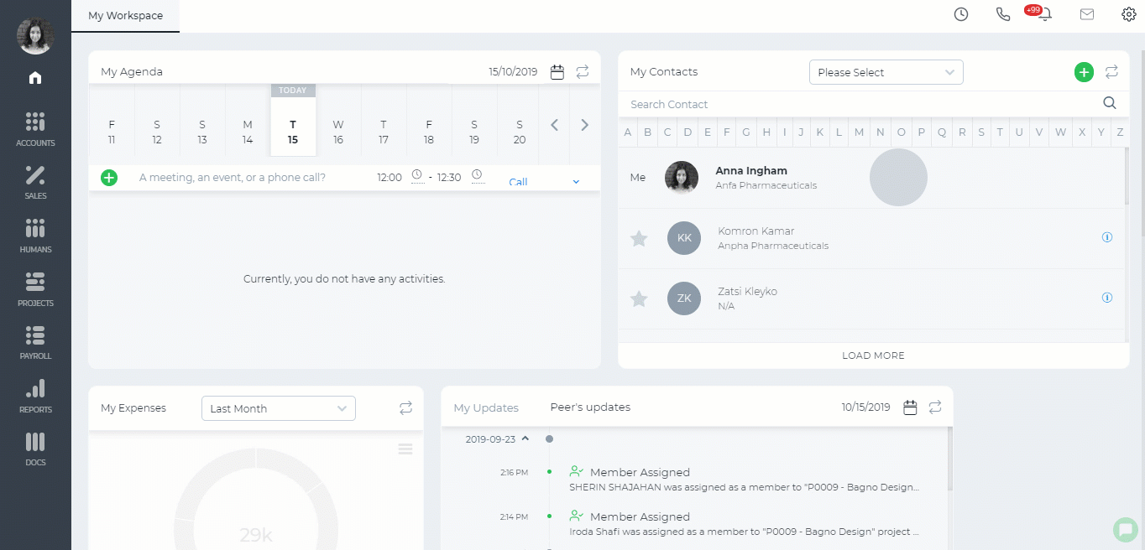Open the Docs module
Image resolution: width=1145 pixels, height=550 pixels.
click(x=35, y=449)
